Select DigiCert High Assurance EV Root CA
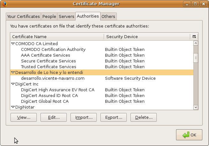The width and height of the screenshot is (209, 146). [102, 90]
